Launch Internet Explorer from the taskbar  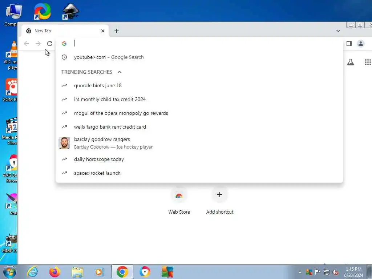[32, 272]
